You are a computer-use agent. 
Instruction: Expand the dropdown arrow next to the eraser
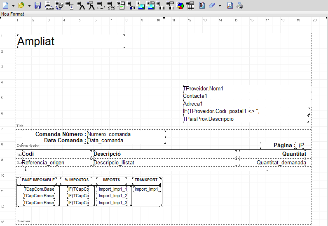point(220,6)
